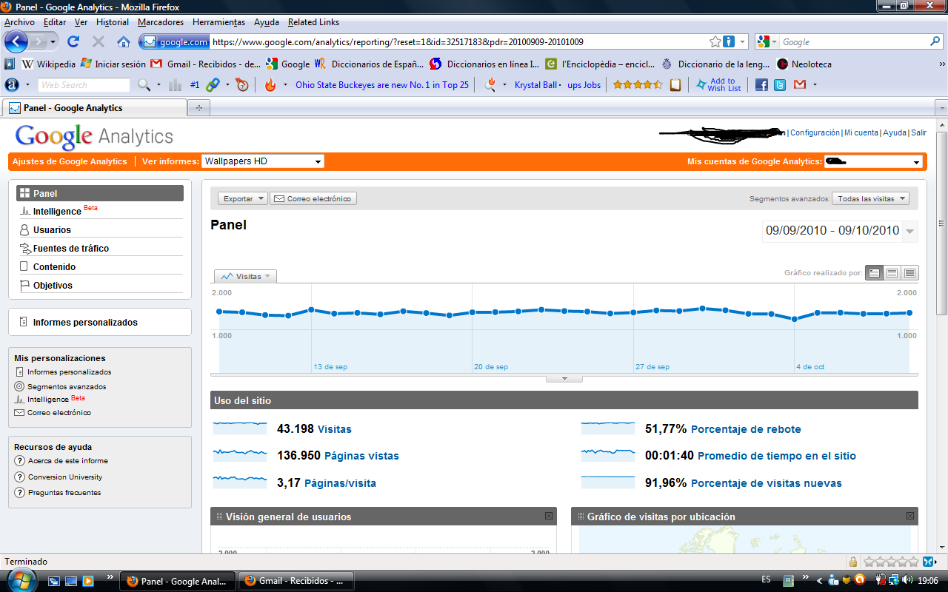Viewport: 948px width, 592px height.
Task: Click the Web Search magnifier icon
Action: coord(144,85)
